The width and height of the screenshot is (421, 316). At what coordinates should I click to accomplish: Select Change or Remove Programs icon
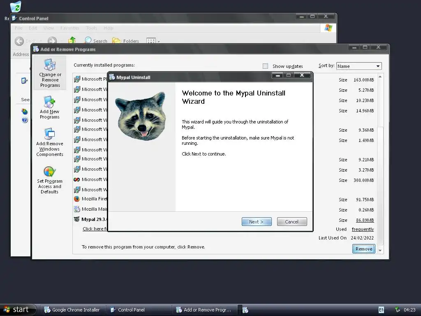point(50,73)
